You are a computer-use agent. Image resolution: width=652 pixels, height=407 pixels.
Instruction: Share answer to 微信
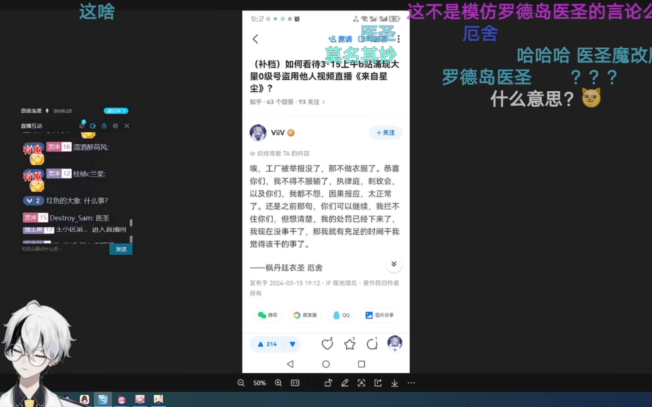click(x=268, y=315)
